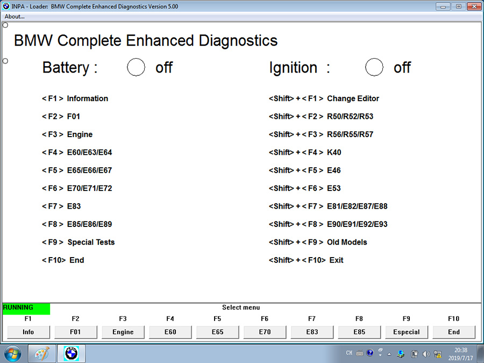Open the clock showing 20:38

click(x=460, y=354)
